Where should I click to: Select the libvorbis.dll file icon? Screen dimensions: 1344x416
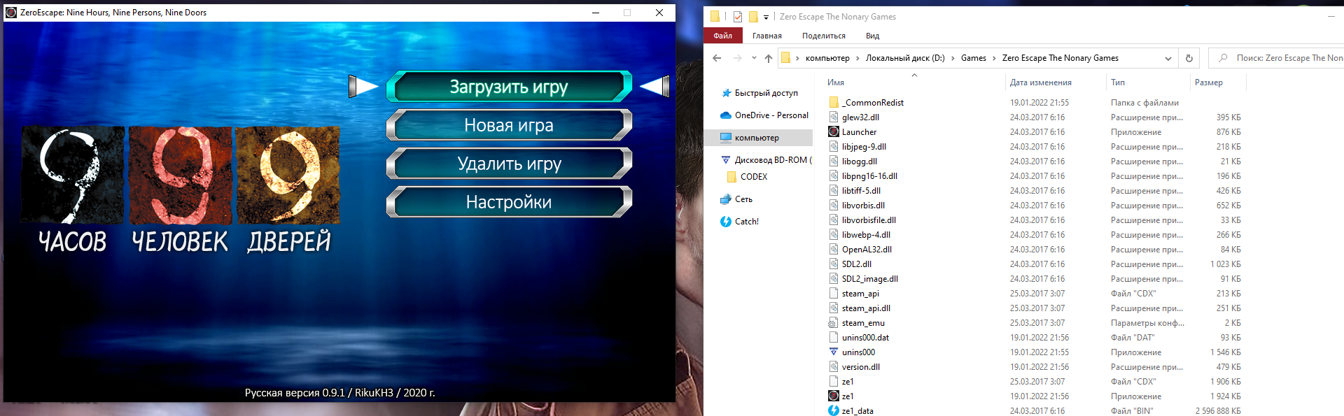834,206
